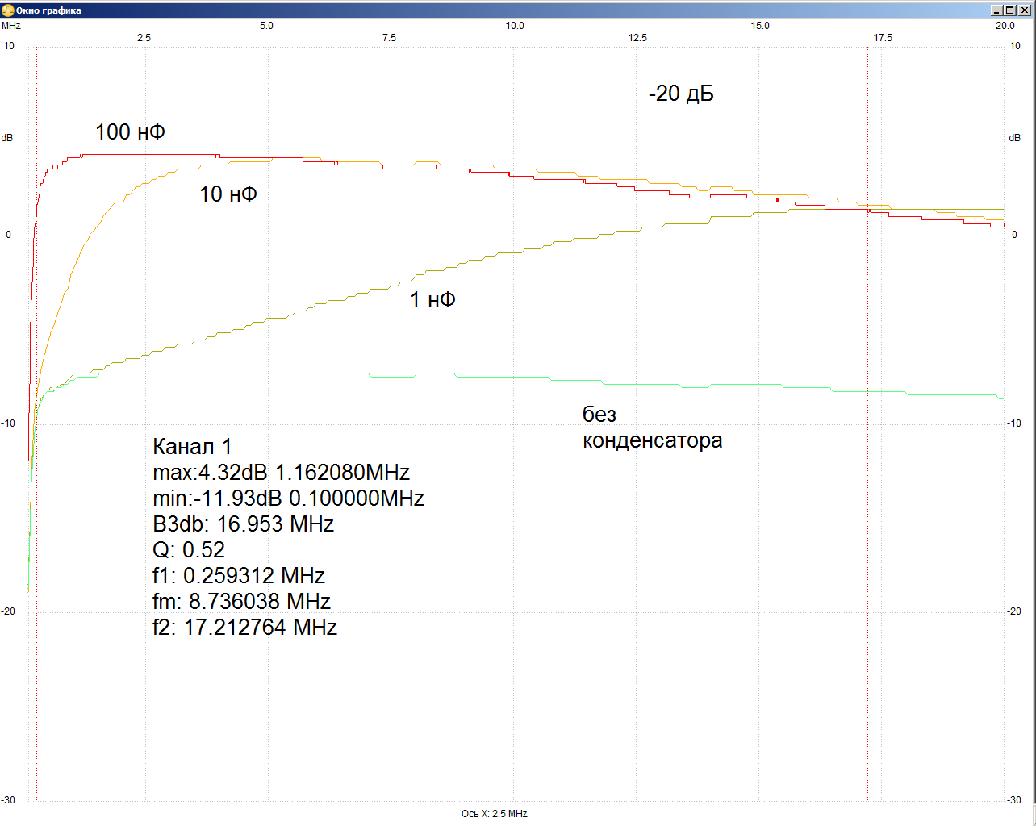This screenshot has width=1036, height=826.
Task: Select the B3db: 16.953 MHz value
Action: 243,524
